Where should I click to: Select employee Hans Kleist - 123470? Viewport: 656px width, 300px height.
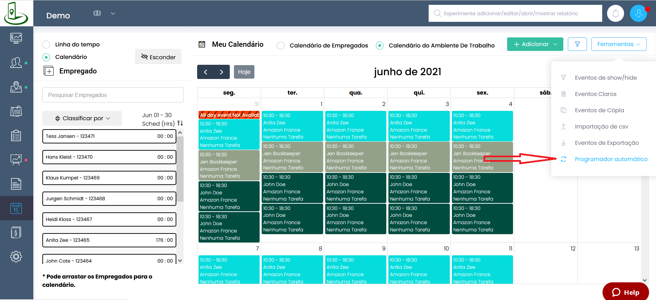[109, 157]
